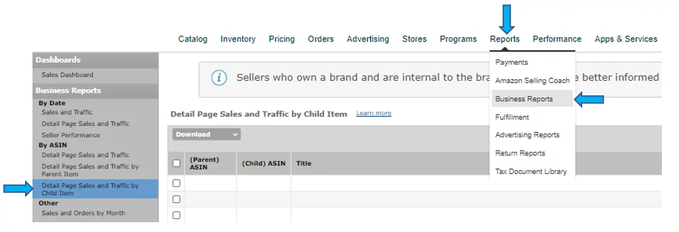This screenshot has height=232, width=679.
Task: Select Payments from the Reports dropdown
Action: click(512, 62)
